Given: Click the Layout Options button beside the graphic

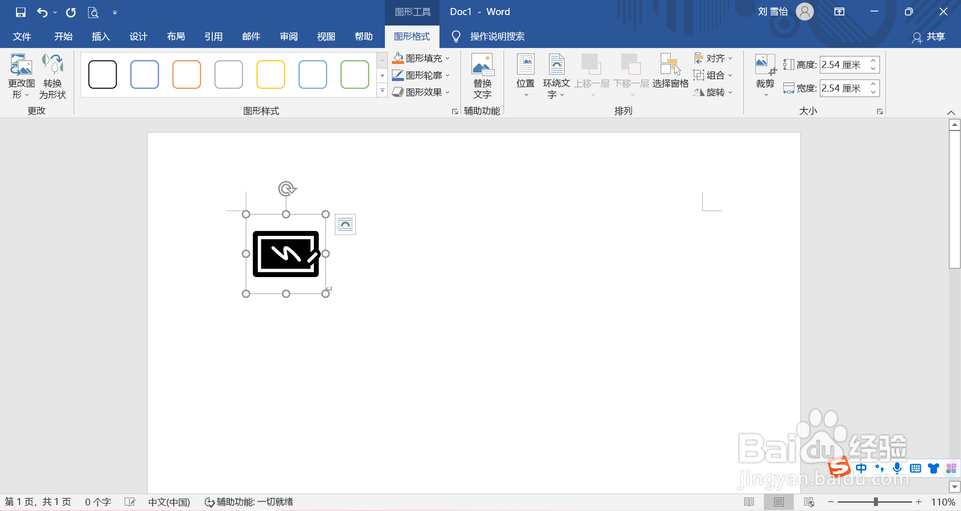Looking at the screenshot, I should (345, 224).
